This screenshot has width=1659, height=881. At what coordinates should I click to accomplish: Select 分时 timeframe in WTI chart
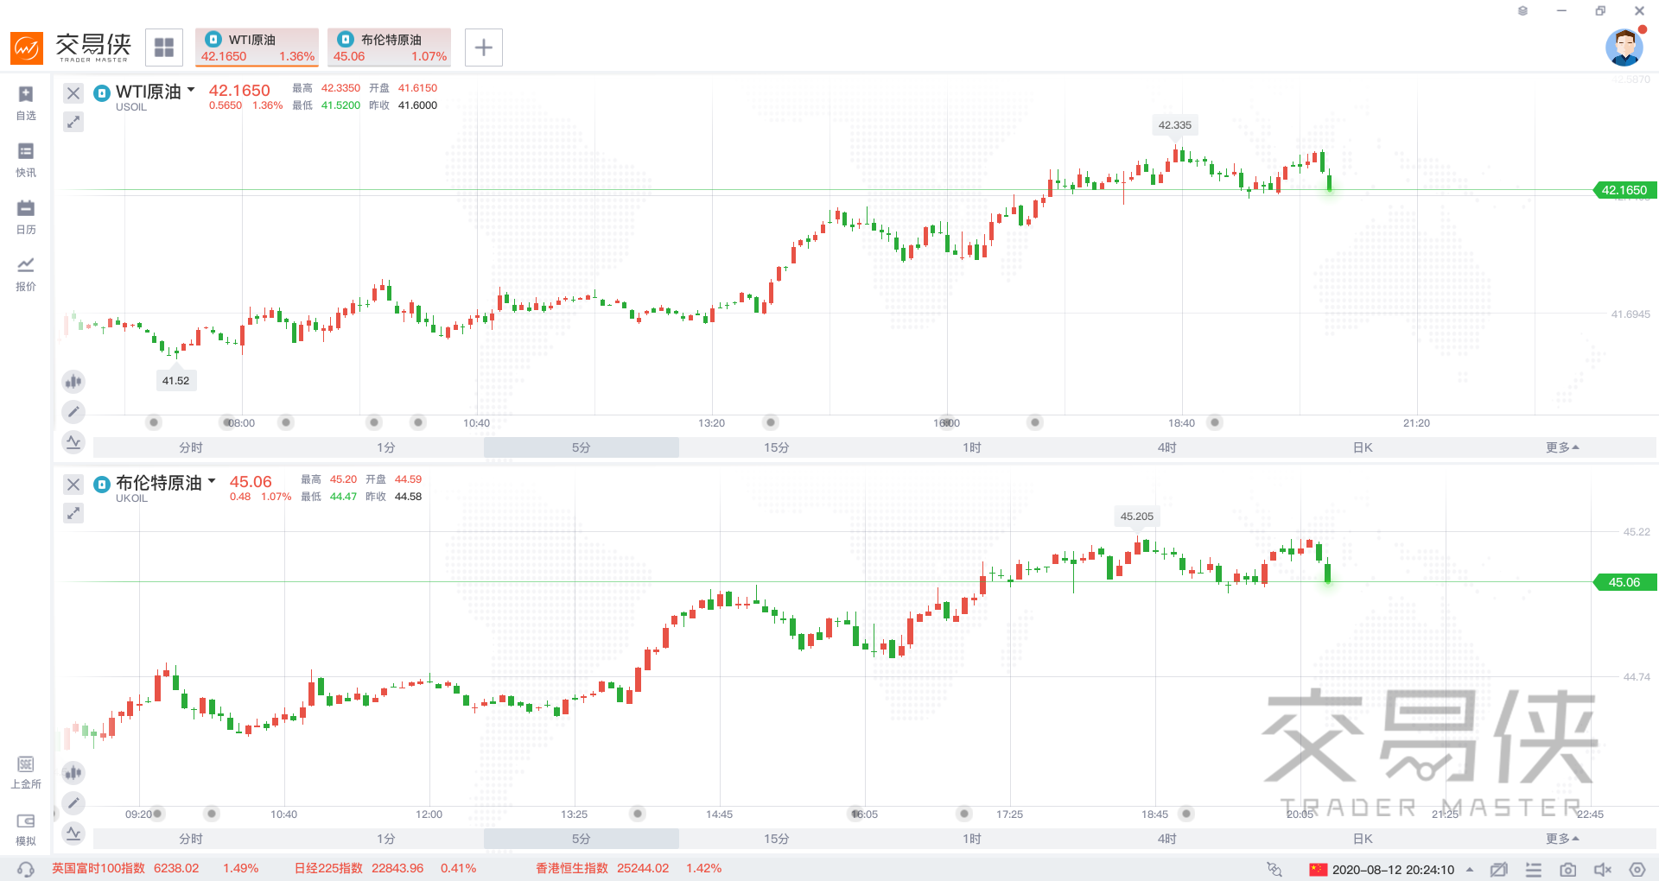point(191,447)
